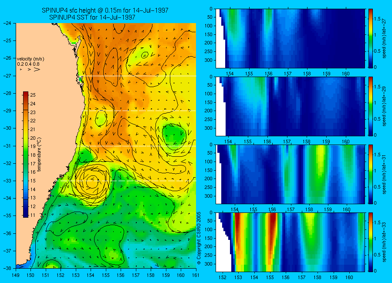
Task: Click the '149' longitude tick below the map
Action: [x=16, y=275]
